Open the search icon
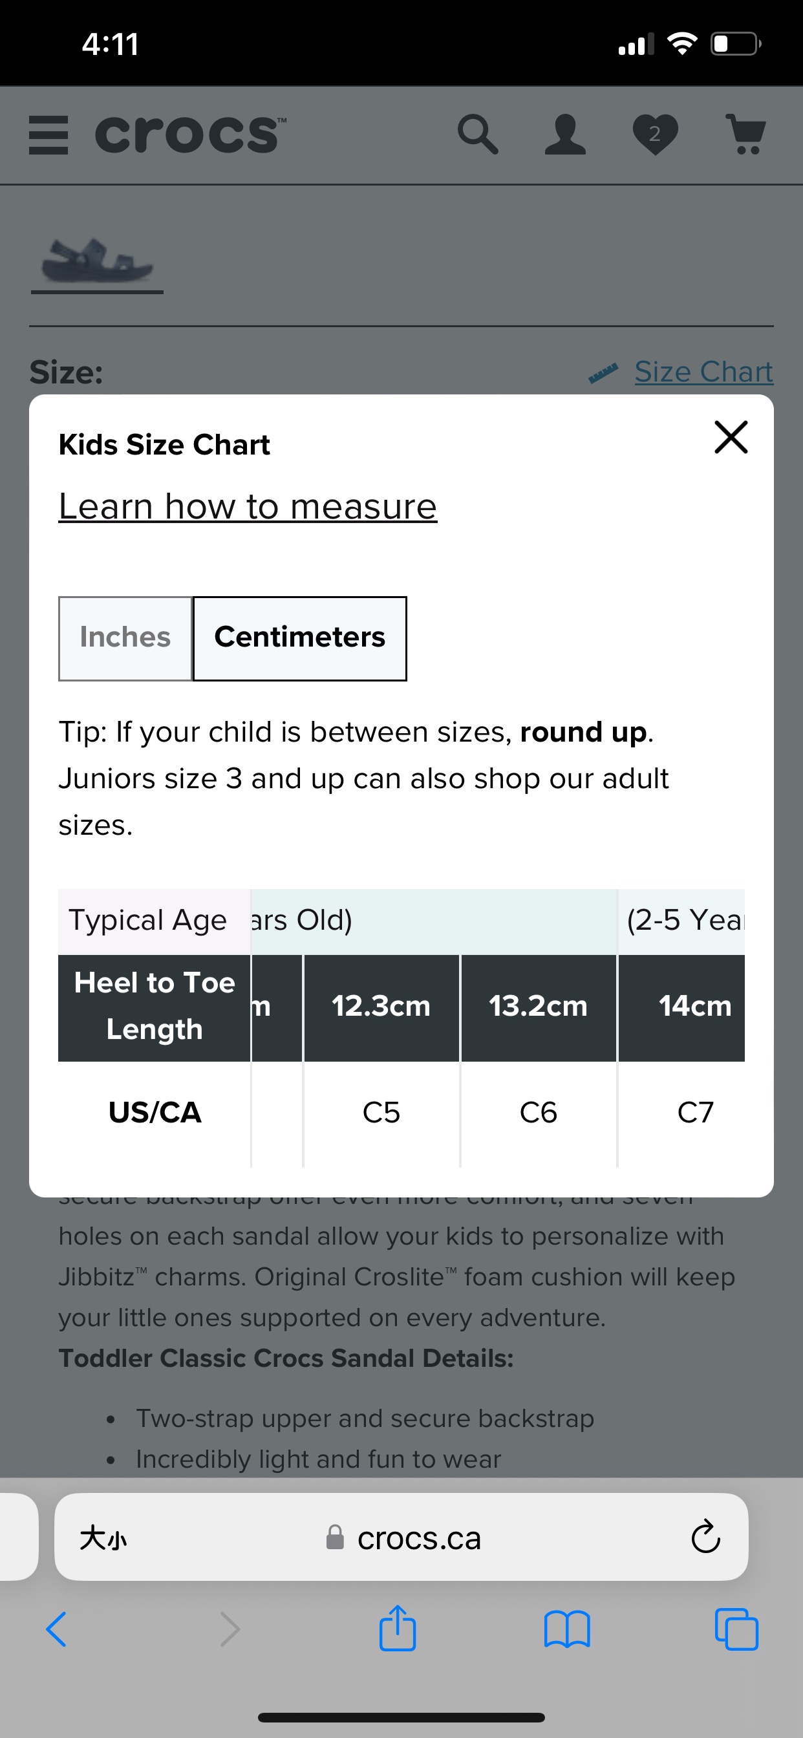803x1738 pixels. click(478, 134)
